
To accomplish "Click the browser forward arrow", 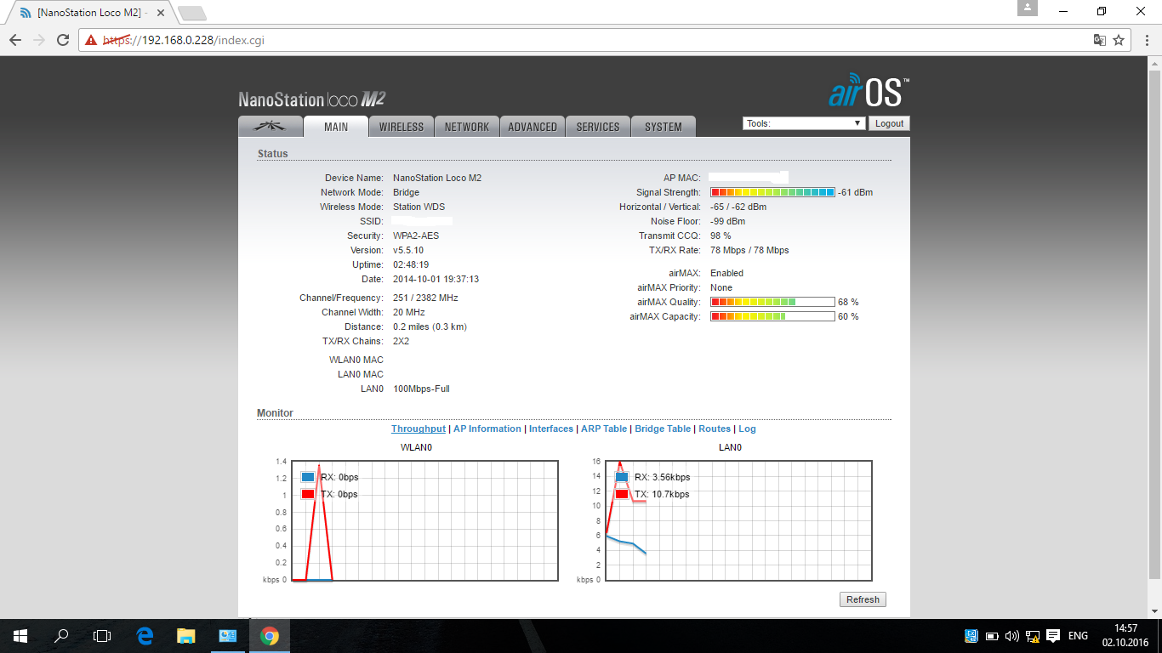I will [x=39, y=40].
